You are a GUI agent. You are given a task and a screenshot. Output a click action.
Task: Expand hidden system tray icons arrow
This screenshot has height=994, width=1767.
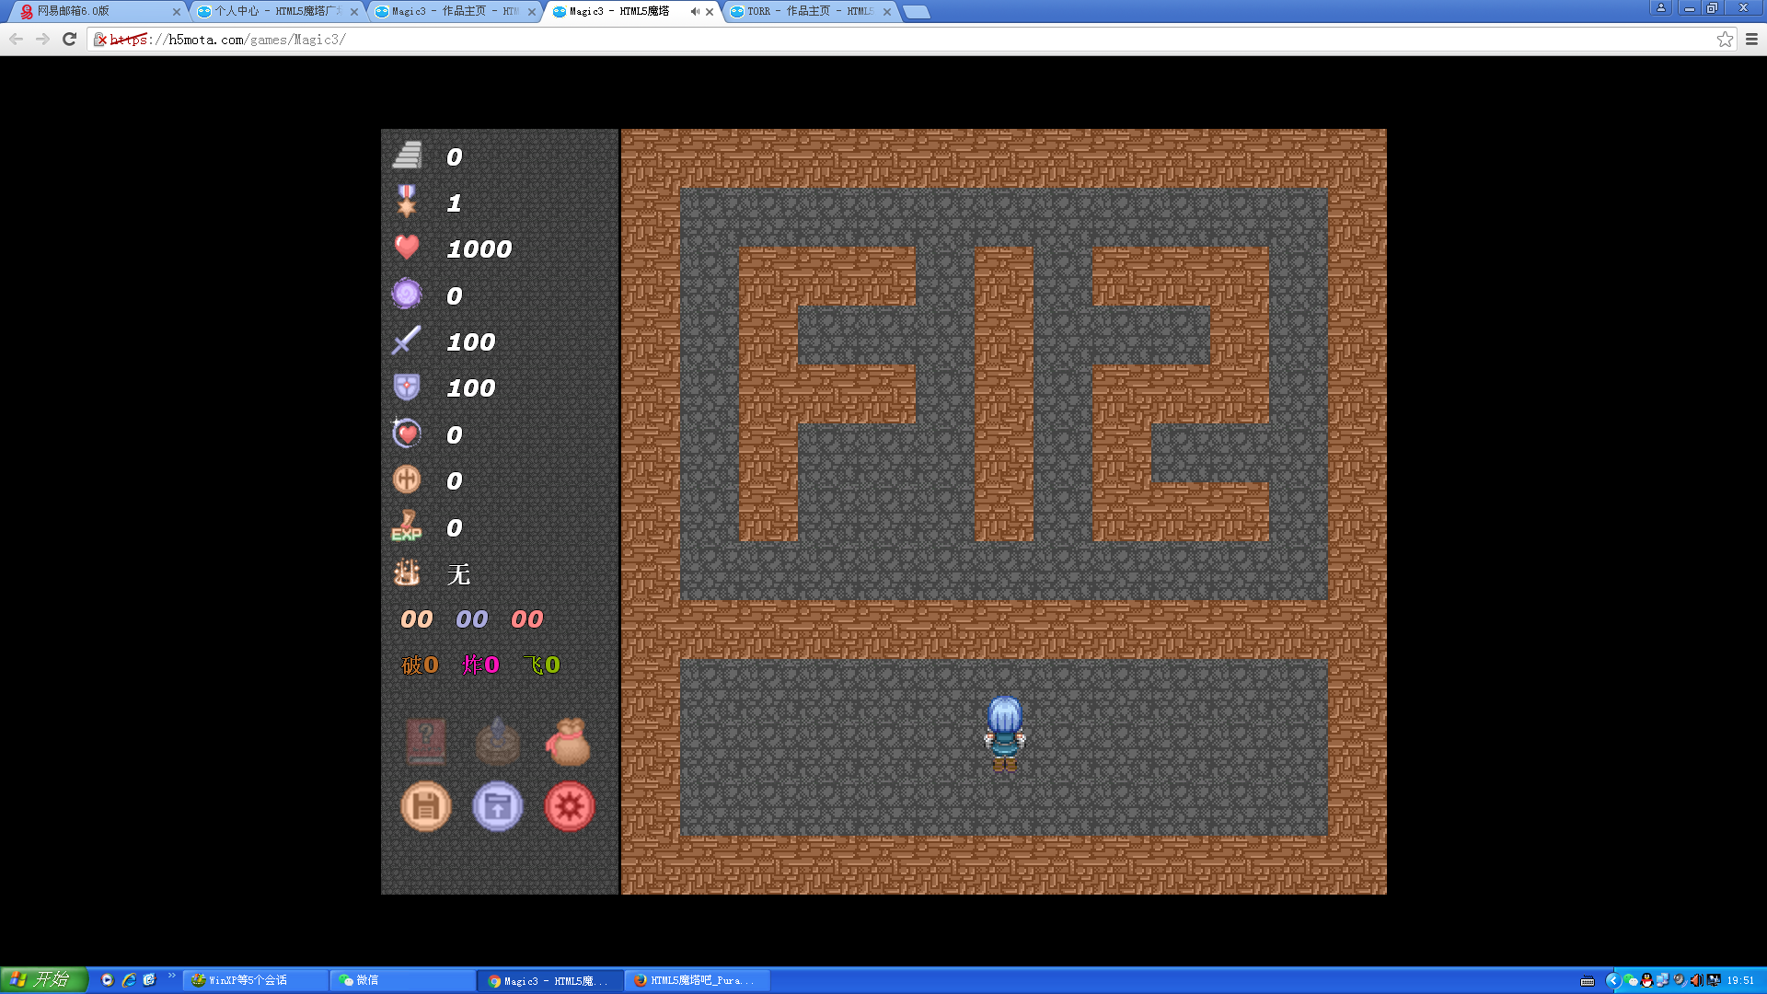(x=1611, y=980)
